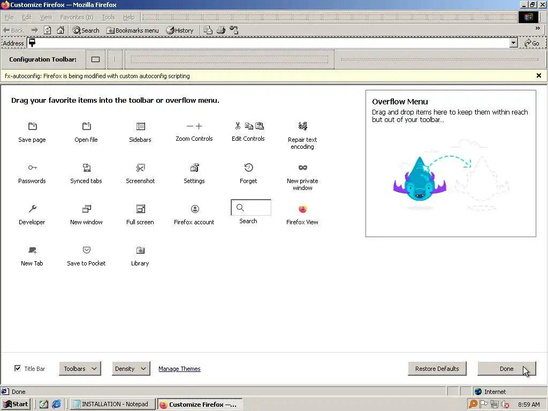Select the Search box widget in palette

point(251,208)
